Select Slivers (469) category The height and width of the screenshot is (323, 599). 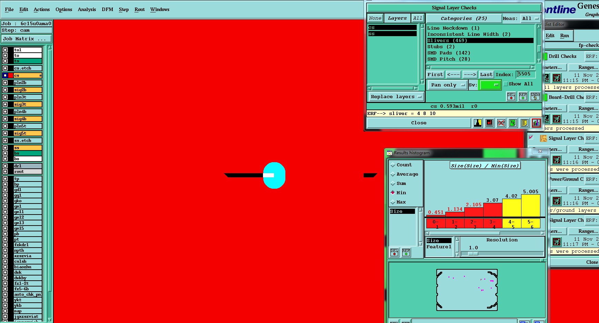pyautogui.click(x=480, y=41)
